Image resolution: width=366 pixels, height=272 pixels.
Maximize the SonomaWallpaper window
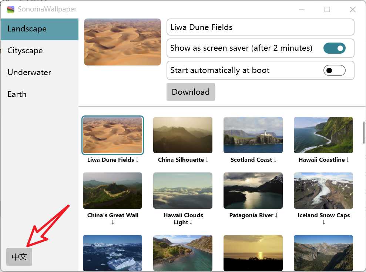click(x=327, y=9)
